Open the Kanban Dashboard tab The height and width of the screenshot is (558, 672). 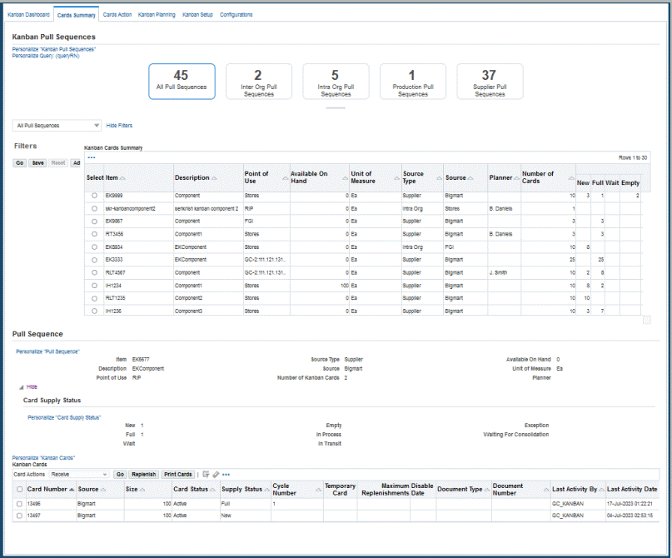point(28,14)
